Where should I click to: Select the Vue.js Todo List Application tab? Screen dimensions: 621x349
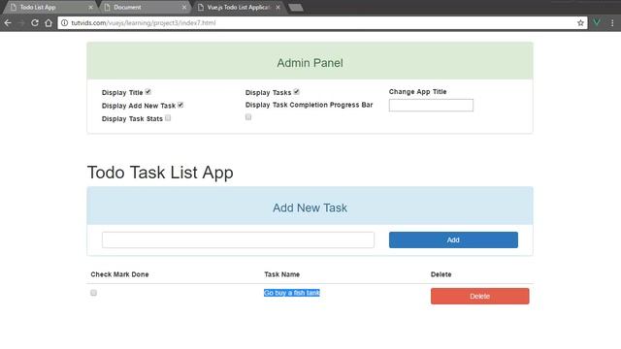tap(238, 8)
